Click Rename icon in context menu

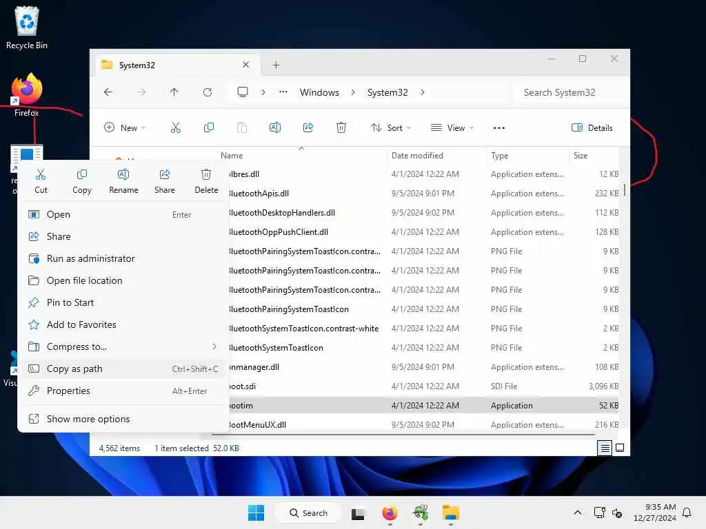pos(123,174)
